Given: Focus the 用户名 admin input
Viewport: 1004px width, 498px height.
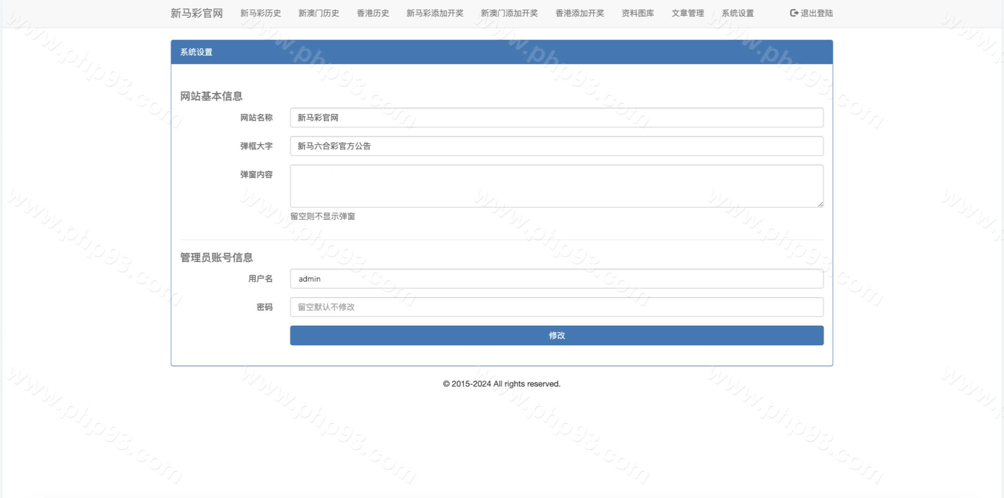Looking at the screenshot, I should (557, 279).
